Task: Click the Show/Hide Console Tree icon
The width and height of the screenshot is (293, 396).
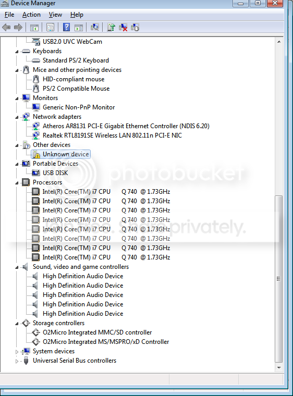Action: coord(34,27)
